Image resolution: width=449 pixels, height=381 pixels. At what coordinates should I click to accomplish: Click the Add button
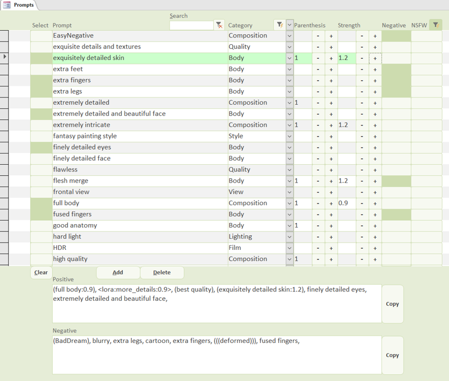pos(118,272)
